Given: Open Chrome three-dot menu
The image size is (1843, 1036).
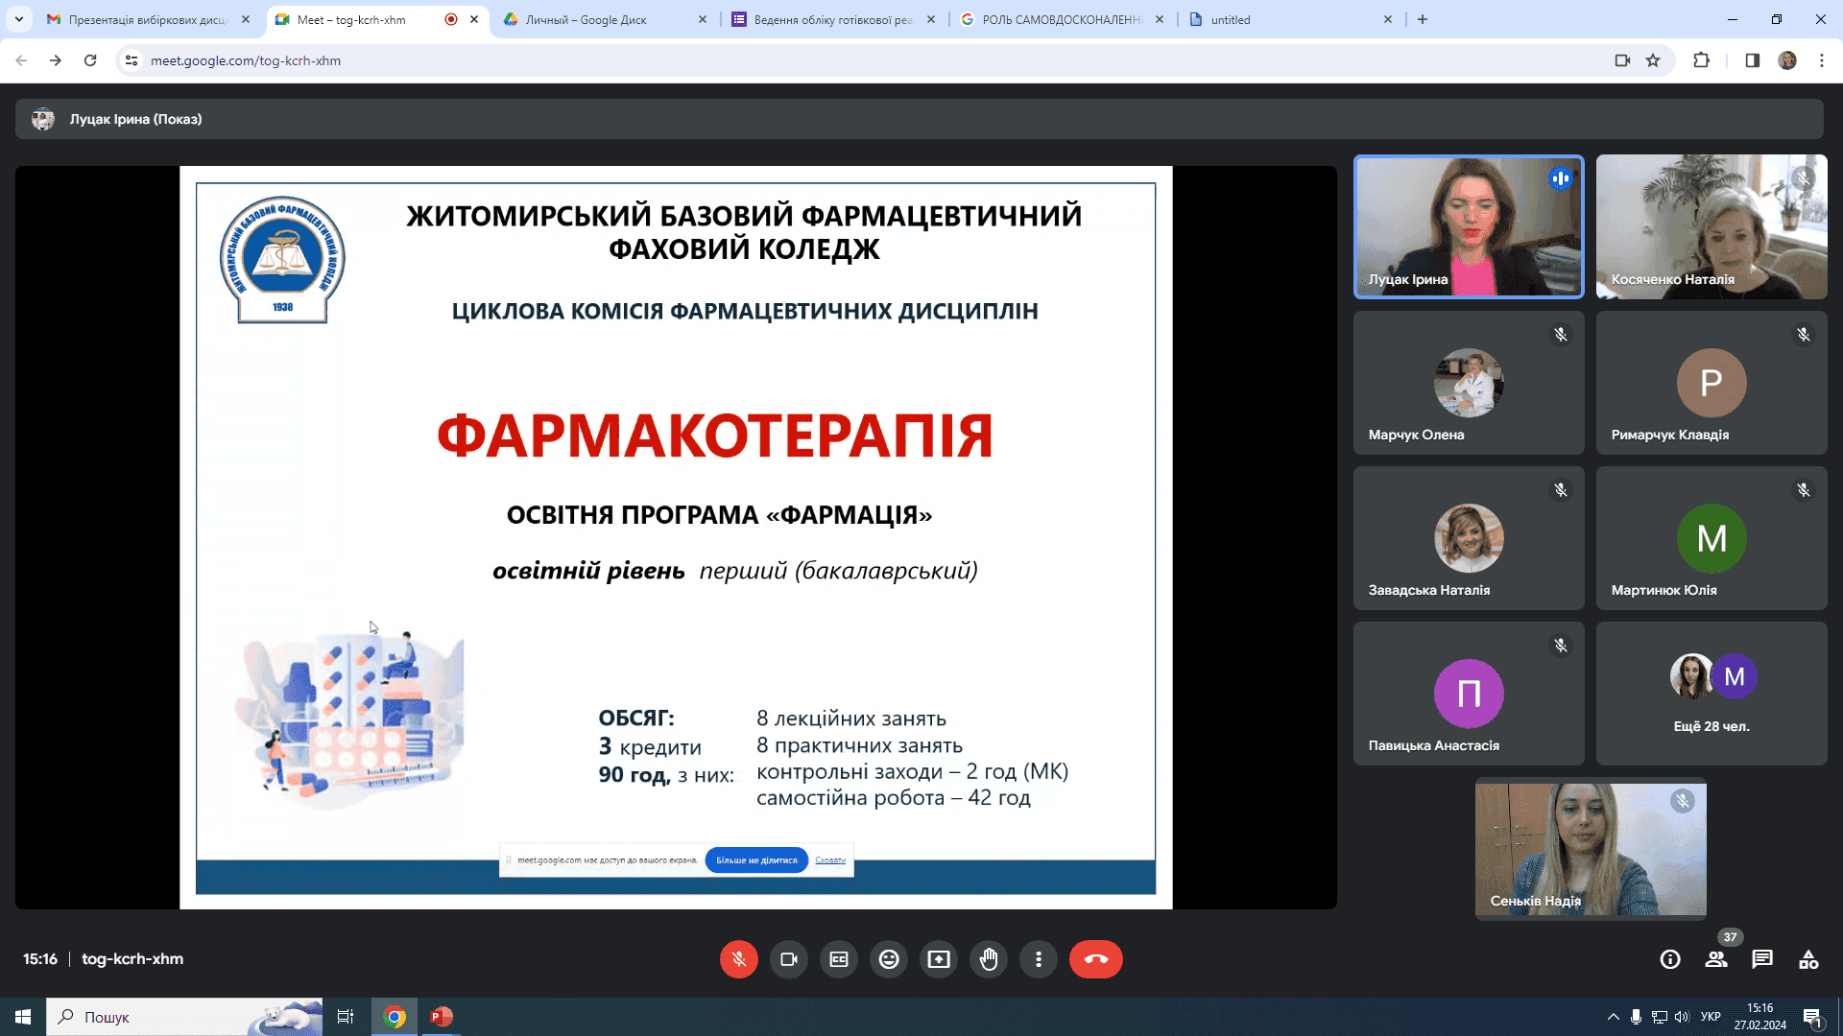Looking at the screenshot, I should pos(1822,60).
